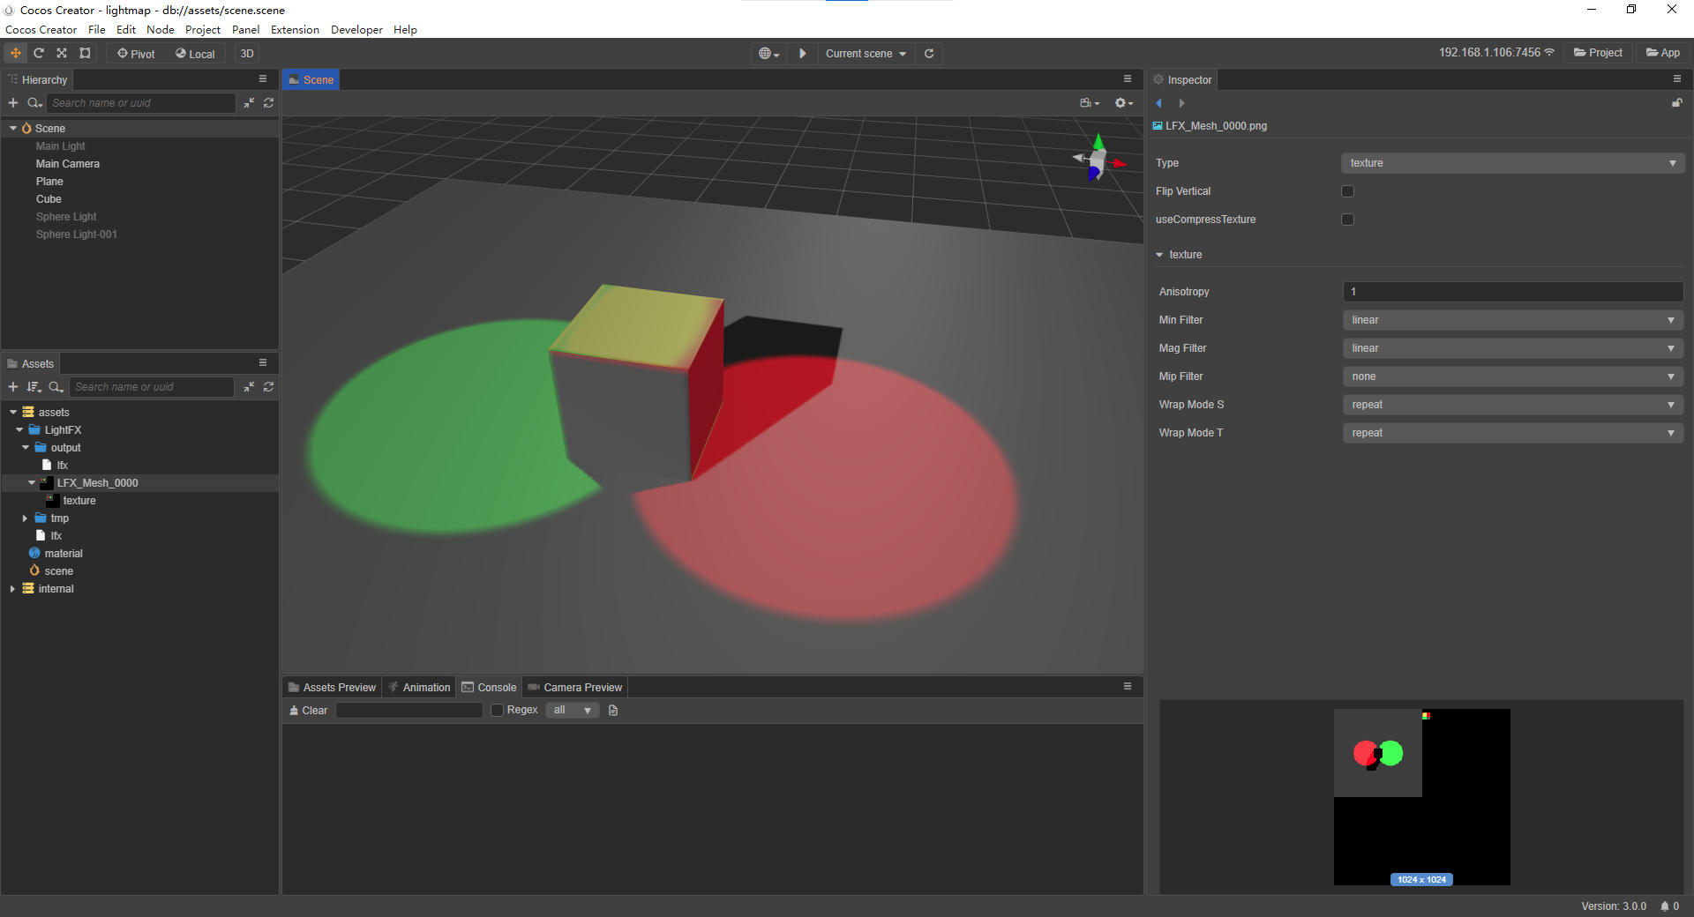1694x917 pixels.
Task: Open the preview platform globe dropdown
Action: coord(769,54)
